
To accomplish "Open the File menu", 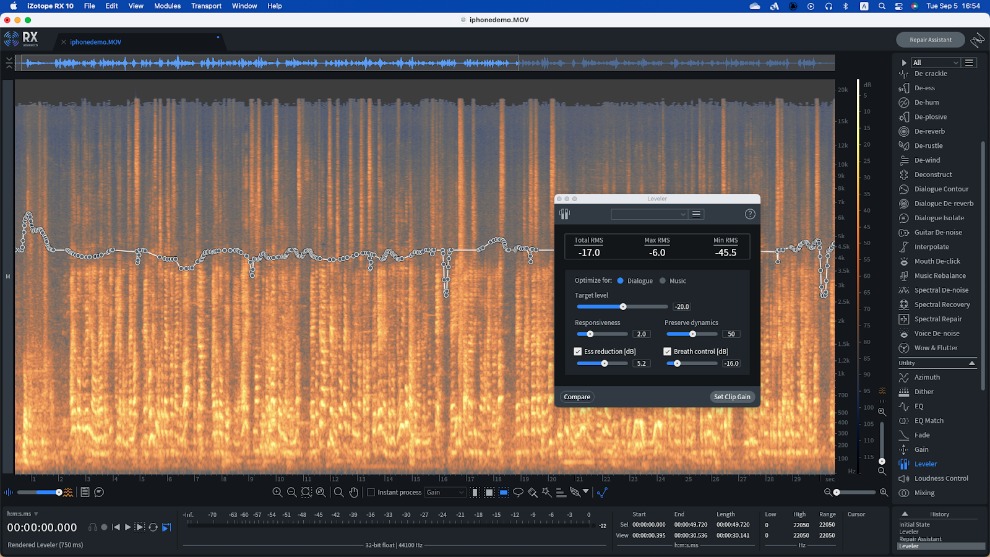I will 90,6.
